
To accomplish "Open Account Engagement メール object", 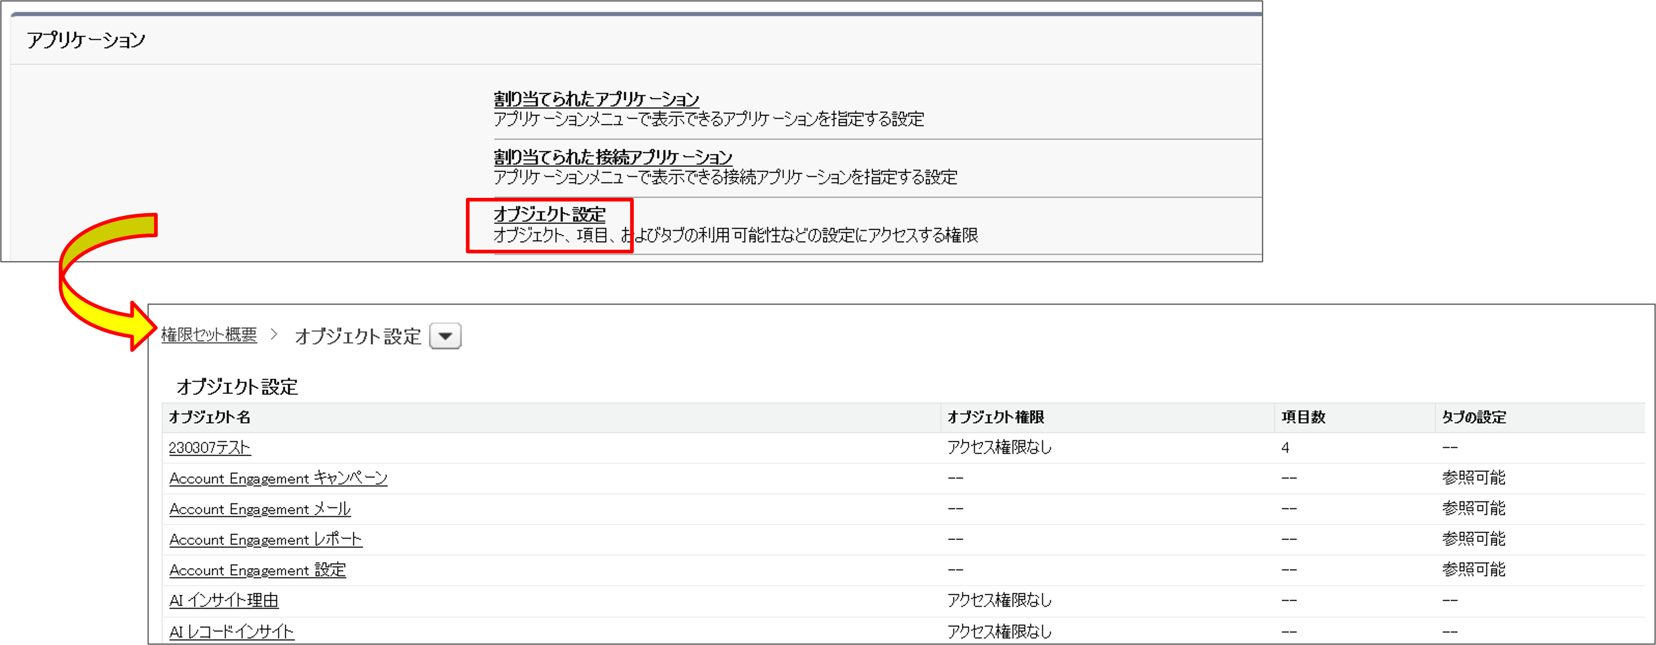I will 260,509.
